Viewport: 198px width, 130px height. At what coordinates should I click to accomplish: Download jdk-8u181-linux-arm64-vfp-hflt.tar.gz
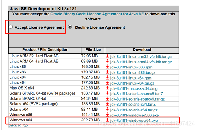pyautogui.click(x=141, y=62)
